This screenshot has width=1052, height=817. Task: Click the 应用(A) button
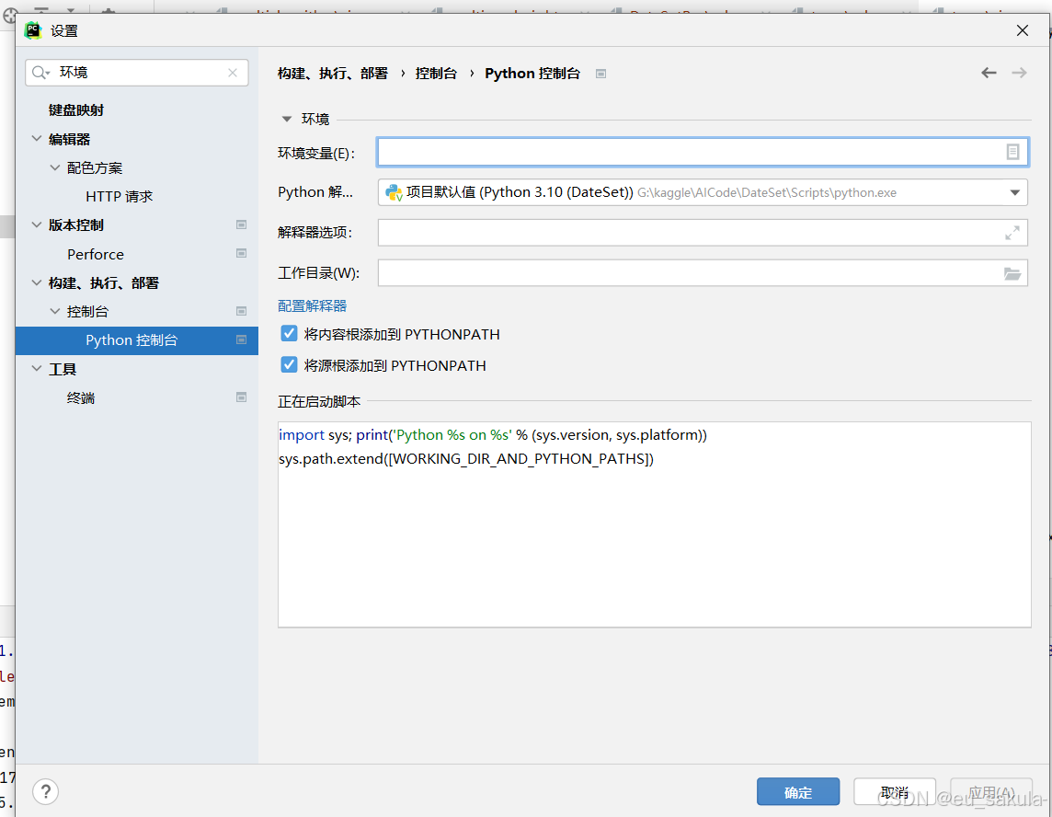click(x=991, y=792)
